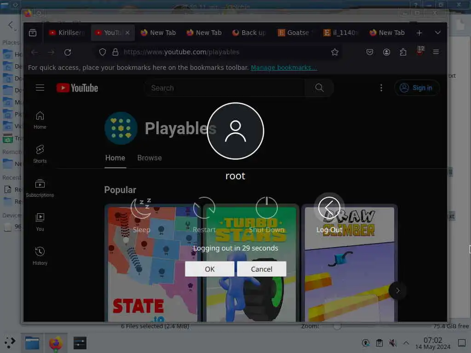The height and width of the screenshot is (353, 471).
Task: Expand hidden system tray icons
Action: click(x=406, y=343)
